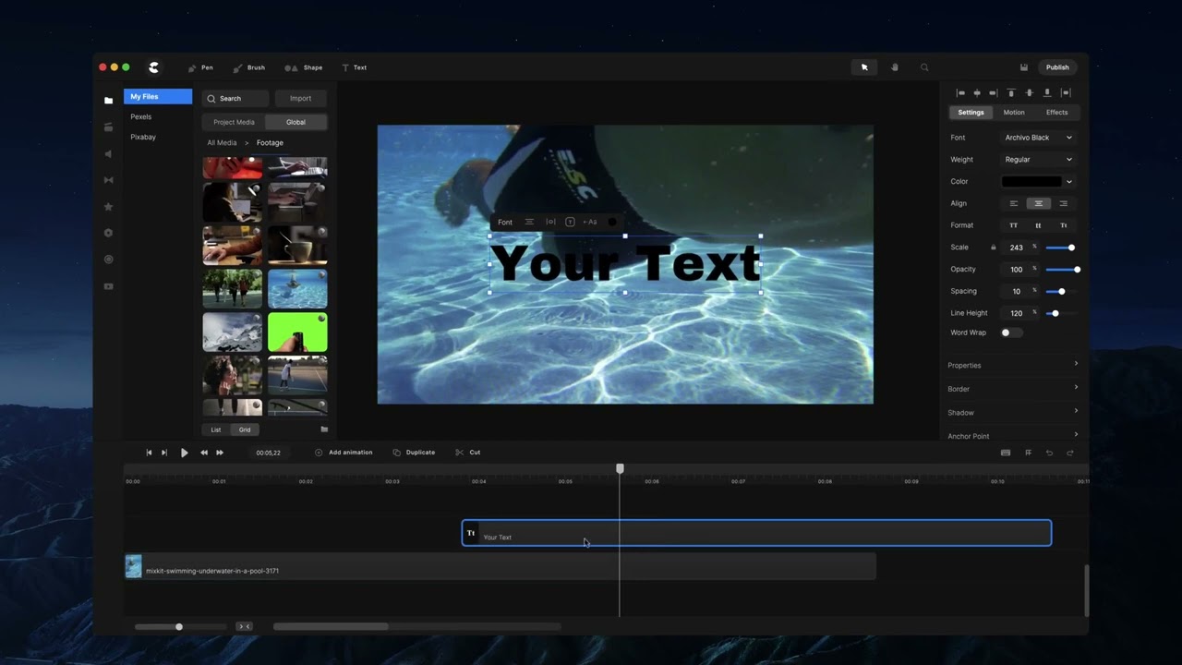
Task: Expand the Border section
Action: [1013, 389]
